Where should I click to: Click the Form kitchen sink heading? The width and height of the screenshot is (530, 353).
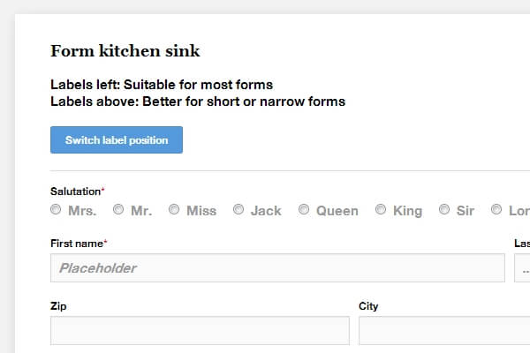point(125,50)
